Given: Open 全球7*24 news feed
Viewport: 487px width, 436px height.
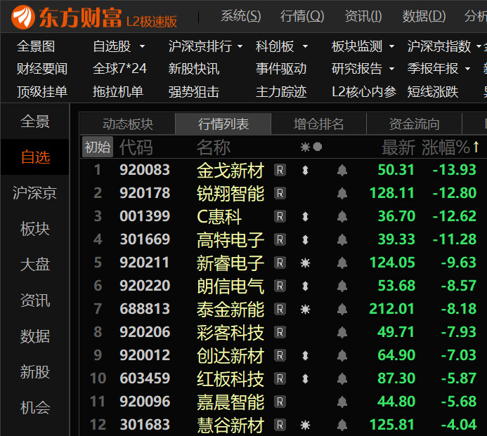Looking at the screenshot, I should tap(119, 69).
